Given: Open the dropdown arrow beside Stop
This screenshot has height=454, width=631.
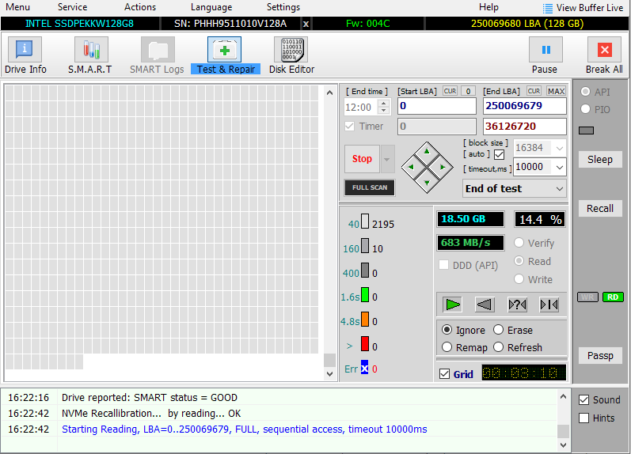Looking at the screenshot, I should point(386,159).
